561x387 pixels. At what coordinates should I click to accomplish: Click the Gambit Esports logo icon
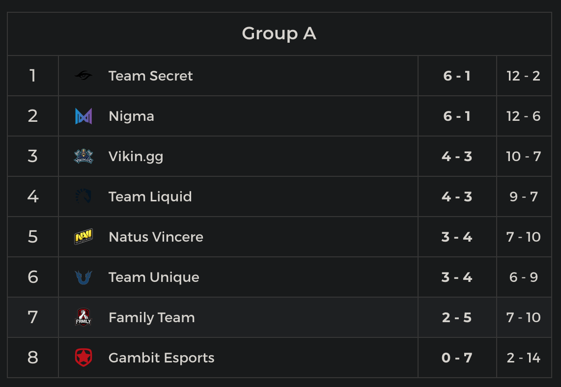[84, 358]
